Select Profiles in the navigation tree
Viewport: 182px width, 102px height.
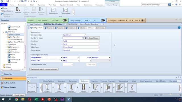pos(13,57)
